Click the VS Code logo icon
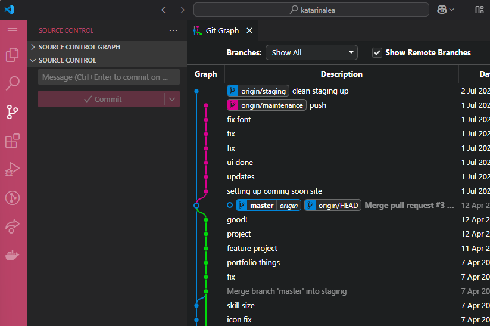 9,10
